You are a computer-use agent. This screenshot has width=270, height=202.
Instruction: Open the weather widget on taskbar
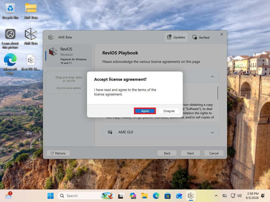click(9, 195)
